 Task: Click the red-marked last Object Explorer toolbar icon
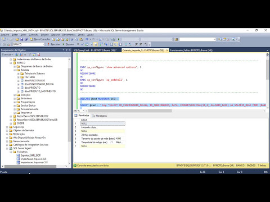(x=39, y=54)
